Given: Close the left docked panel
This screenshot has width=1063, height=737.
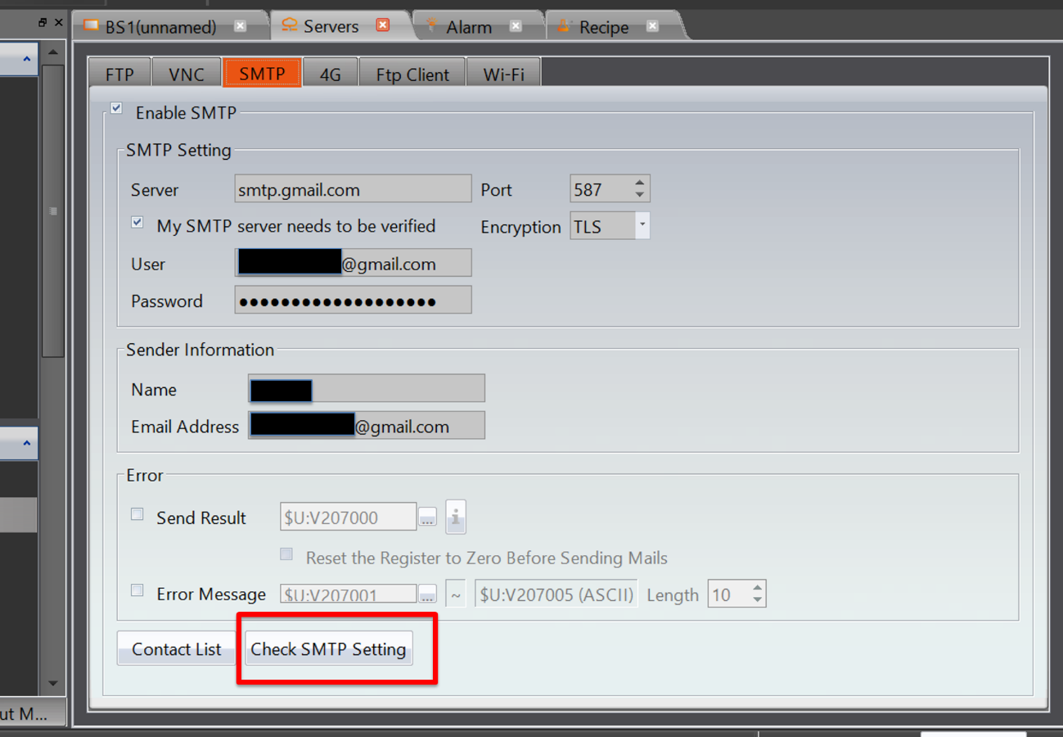Looking at the screenshot, I should [x=58, y=22].
